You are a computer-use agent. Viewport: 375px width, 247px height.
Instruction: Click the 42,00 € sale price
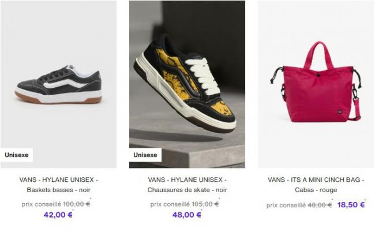point(58,215)
